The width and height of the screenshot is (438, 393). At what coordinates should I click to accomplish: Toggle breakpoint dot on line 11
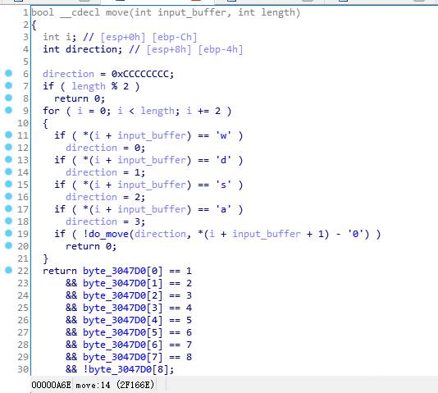click(9, 135)
